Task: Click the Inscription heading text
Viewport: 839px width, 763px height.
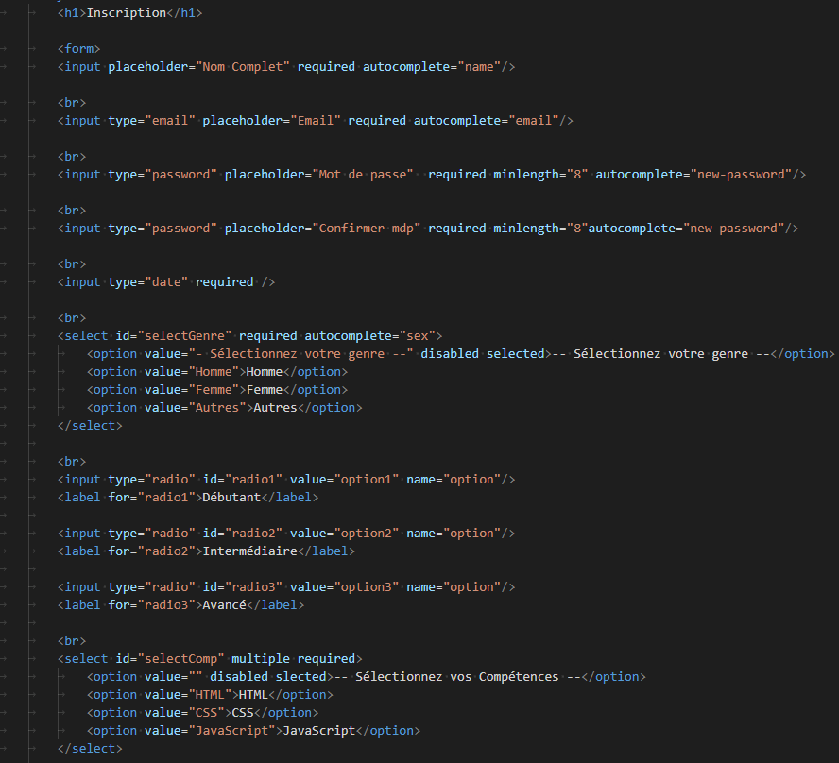Action: pyautogui.click(x=127, y=12)
